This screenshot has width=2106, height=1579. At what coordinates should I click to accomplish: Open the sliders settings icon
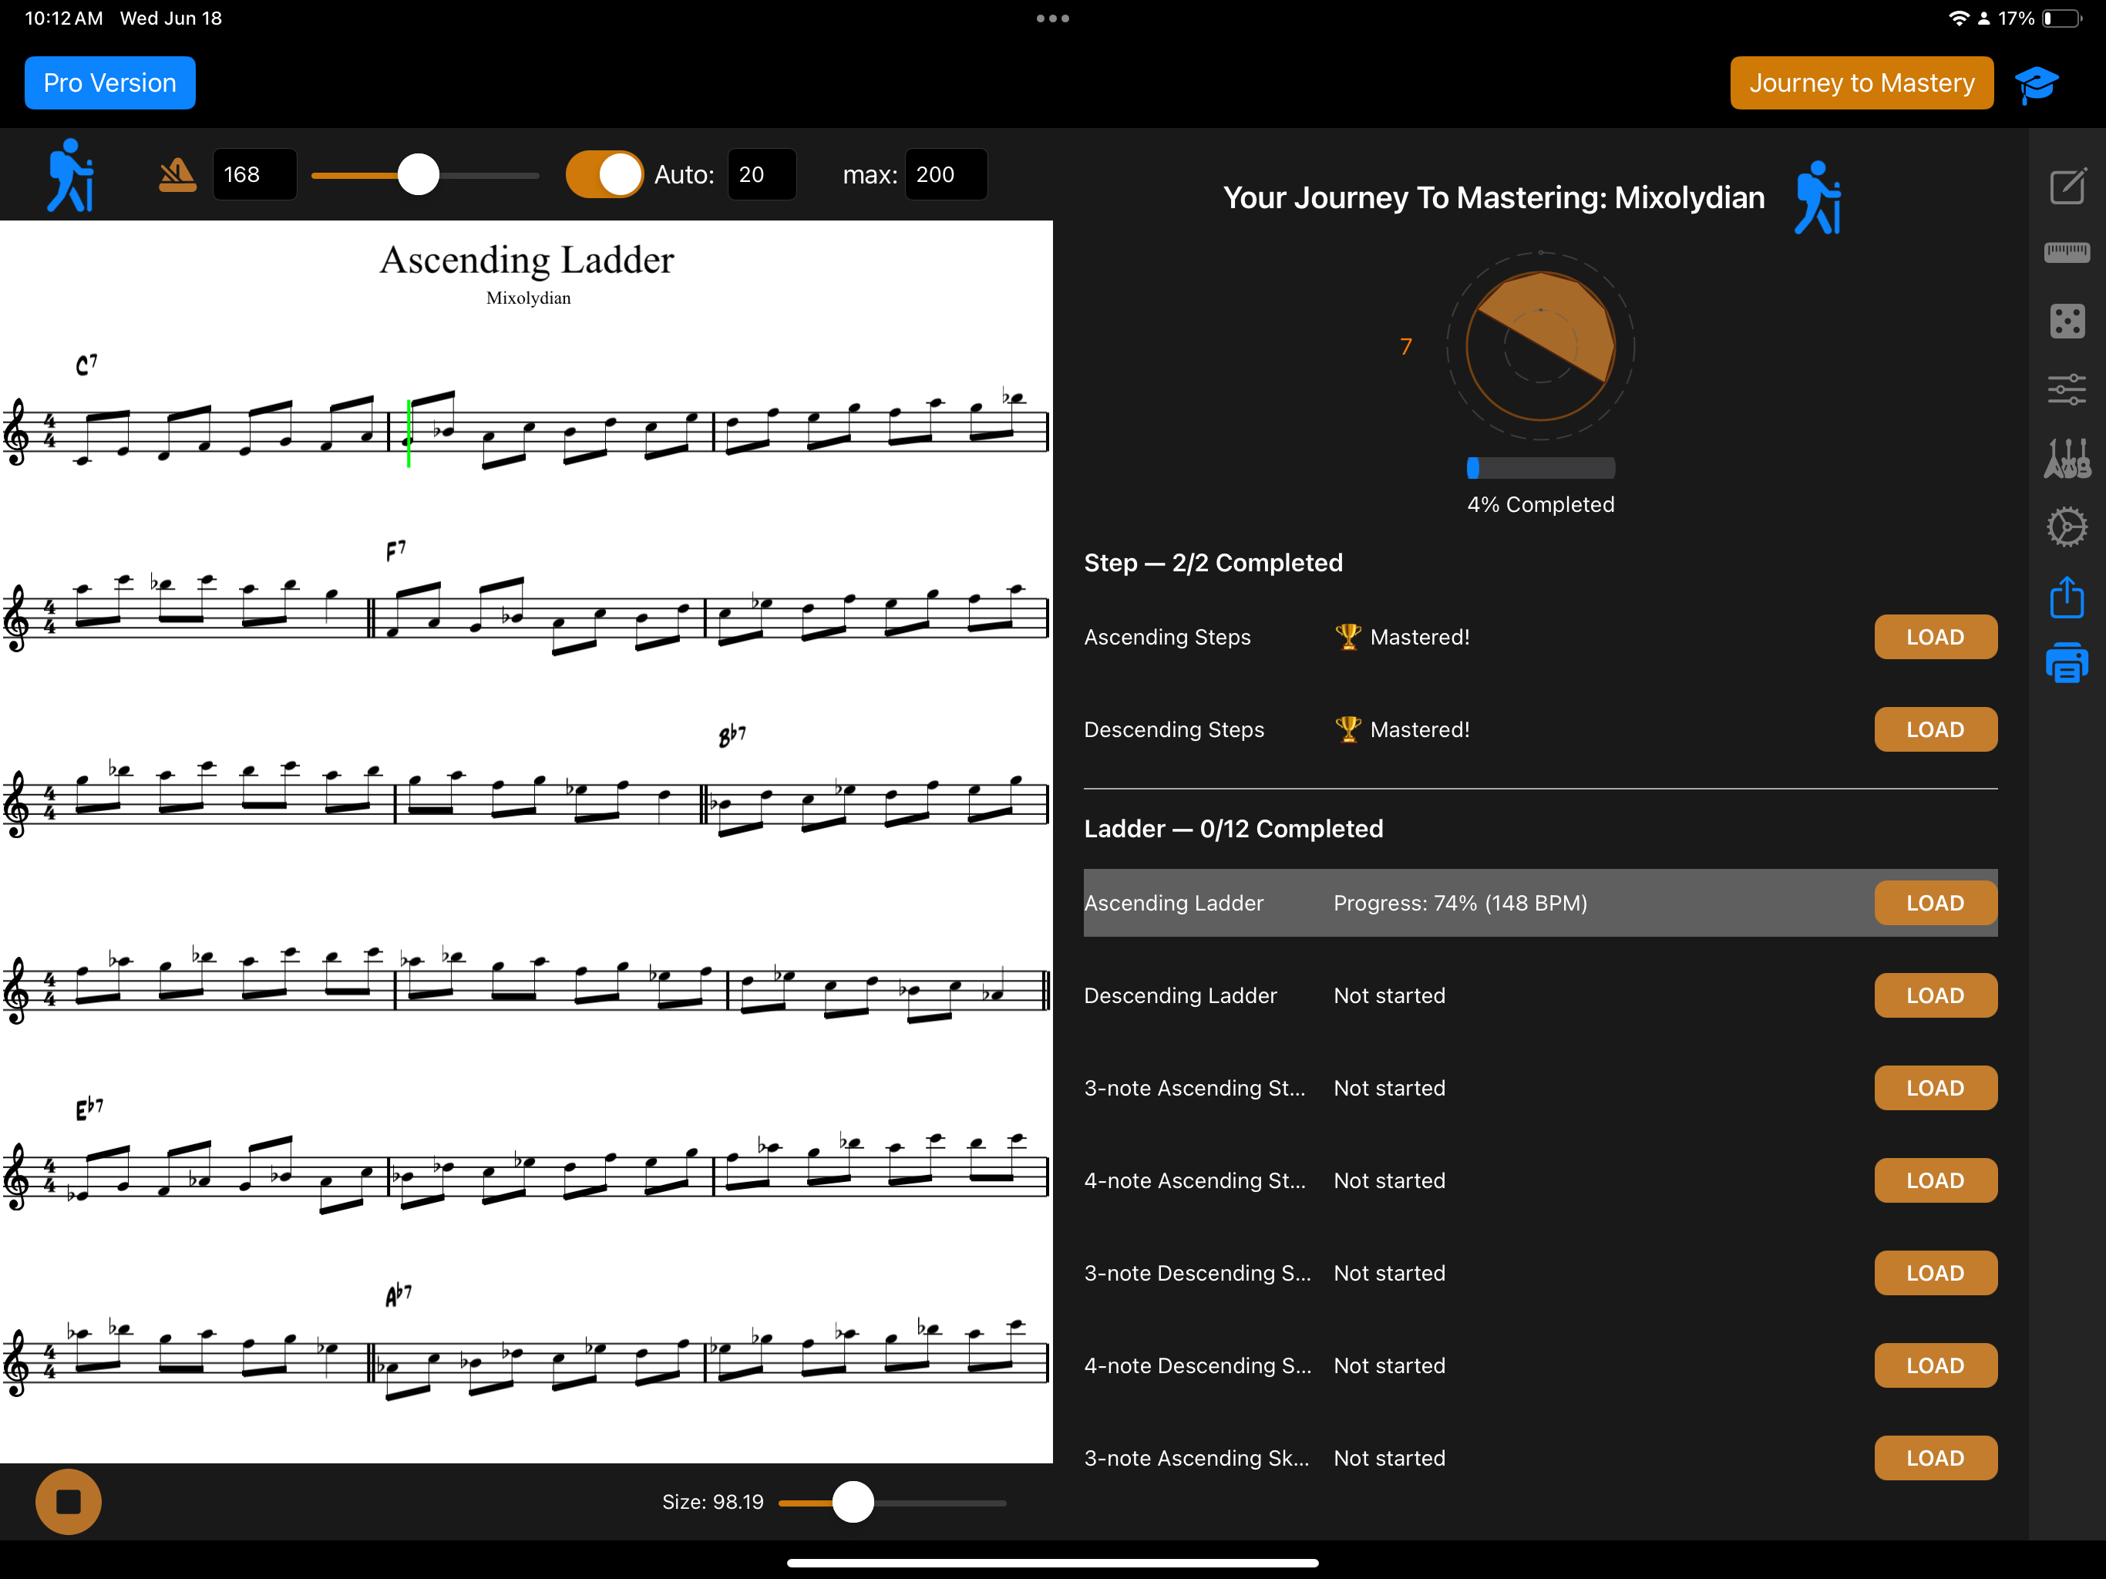point(2067,389)
